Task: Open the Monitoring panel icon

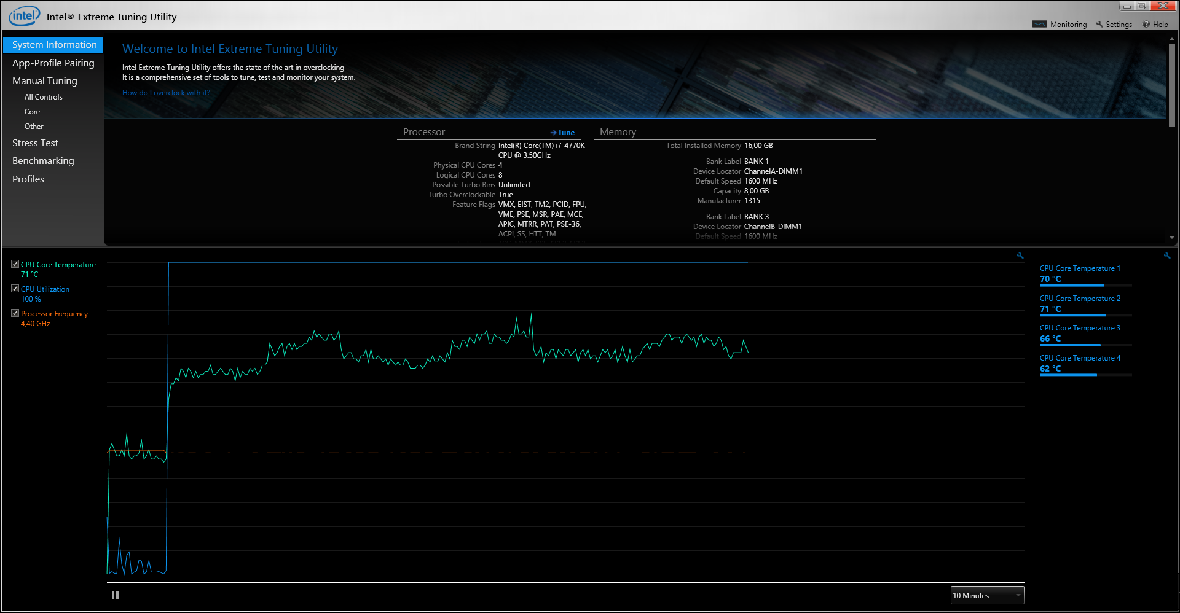Action: point(1039,24)
